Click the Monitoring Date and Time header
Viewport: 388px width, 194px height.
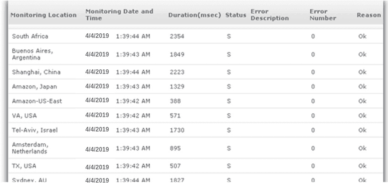point(119,15)
